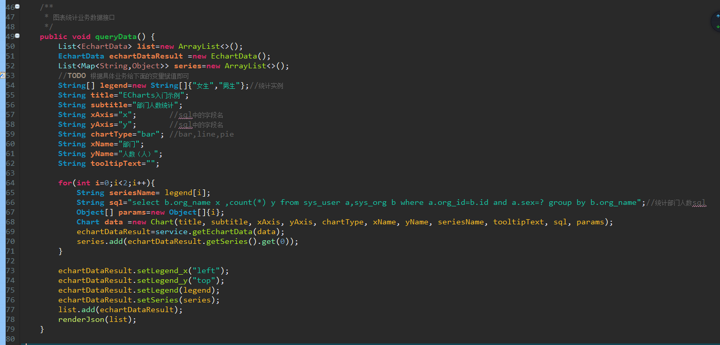Click the yAxis variable declaration on line 58
The image size is (720, 345).
[x=97, y=124]
